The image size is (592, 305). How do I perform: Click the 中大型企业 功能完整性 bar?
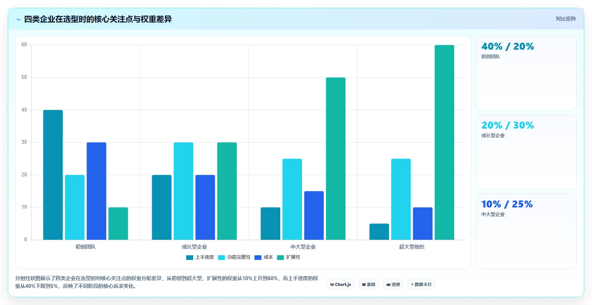coord(292,199)
